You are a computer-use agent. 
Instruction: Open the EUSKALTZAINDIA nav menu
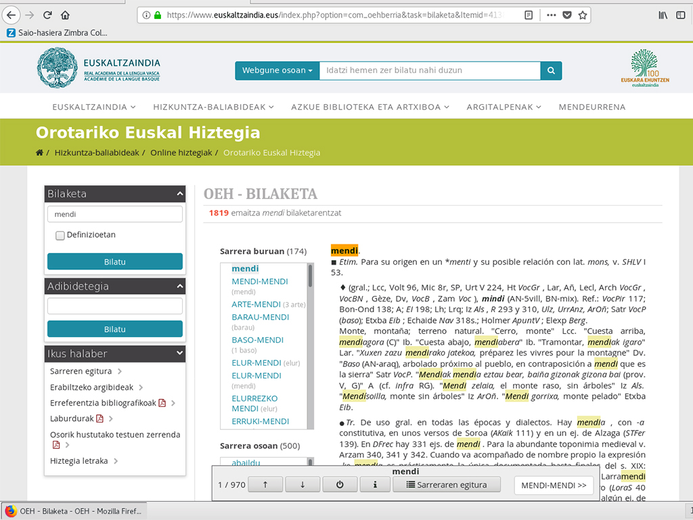point(93,107)
